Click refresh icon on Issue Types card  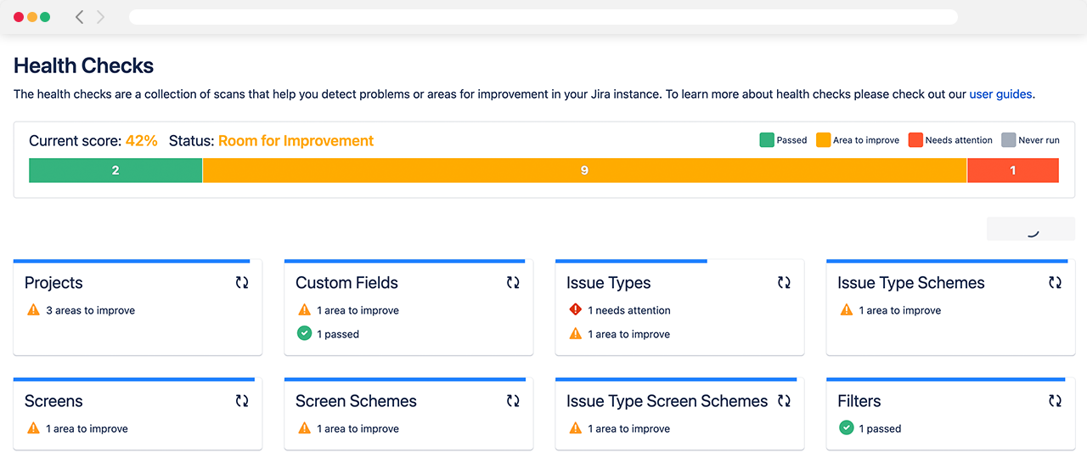[x=784, y=283]
